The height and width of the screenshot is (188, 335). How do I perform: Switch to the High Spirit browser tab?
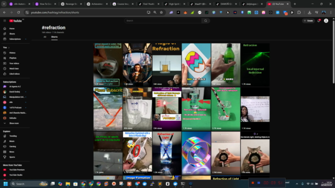tap(175, 4)
